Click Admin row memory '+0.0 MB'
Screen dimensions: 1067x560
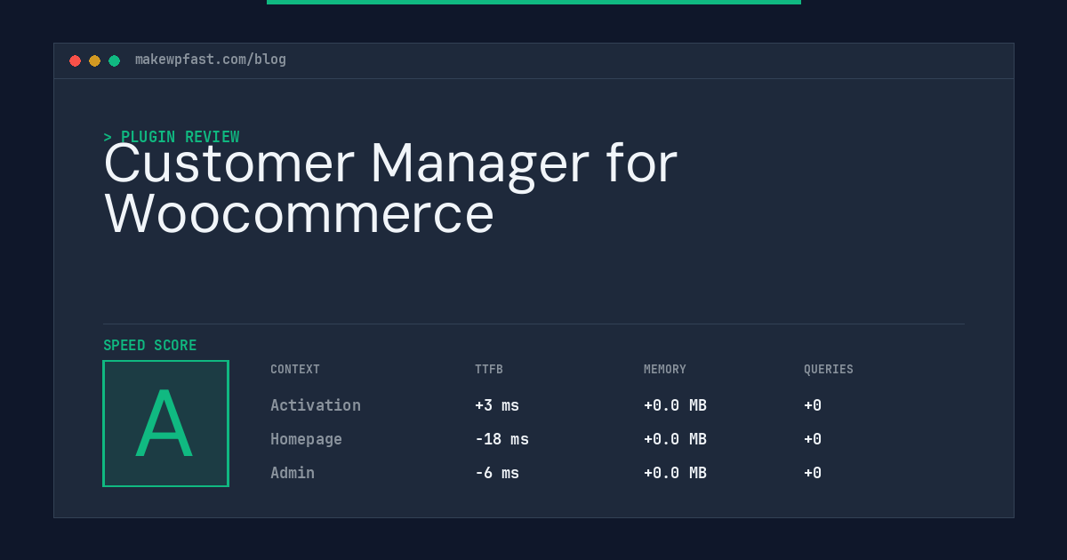[x=675, y=473]
